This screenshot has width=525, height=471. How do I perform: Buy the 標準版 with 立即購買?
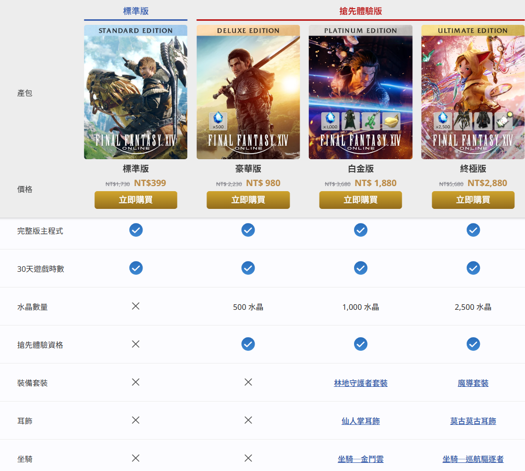pyautogui.click(x=136, y=200)
